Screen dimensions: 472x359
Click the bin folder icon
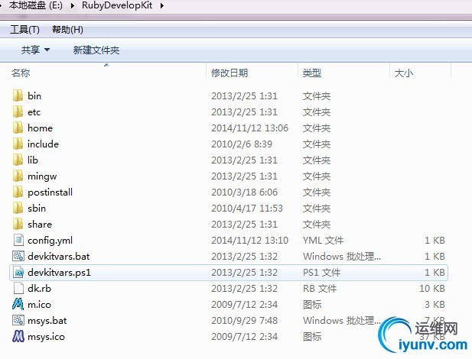pos(18,95)
